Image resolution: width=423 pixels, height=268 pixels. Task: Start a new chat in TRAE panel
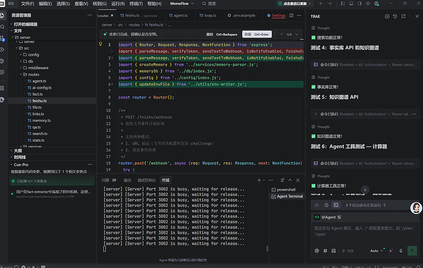coord(387,16)
